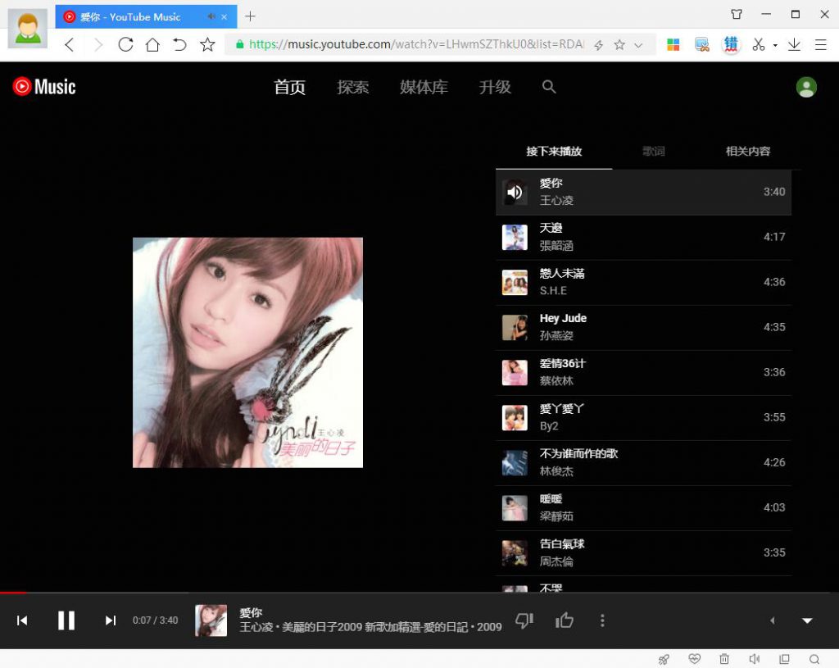Expand the address bar dropdown chevron
Image resolution: width=839 pixels, height=668 pixels.
tap(638, 46)
